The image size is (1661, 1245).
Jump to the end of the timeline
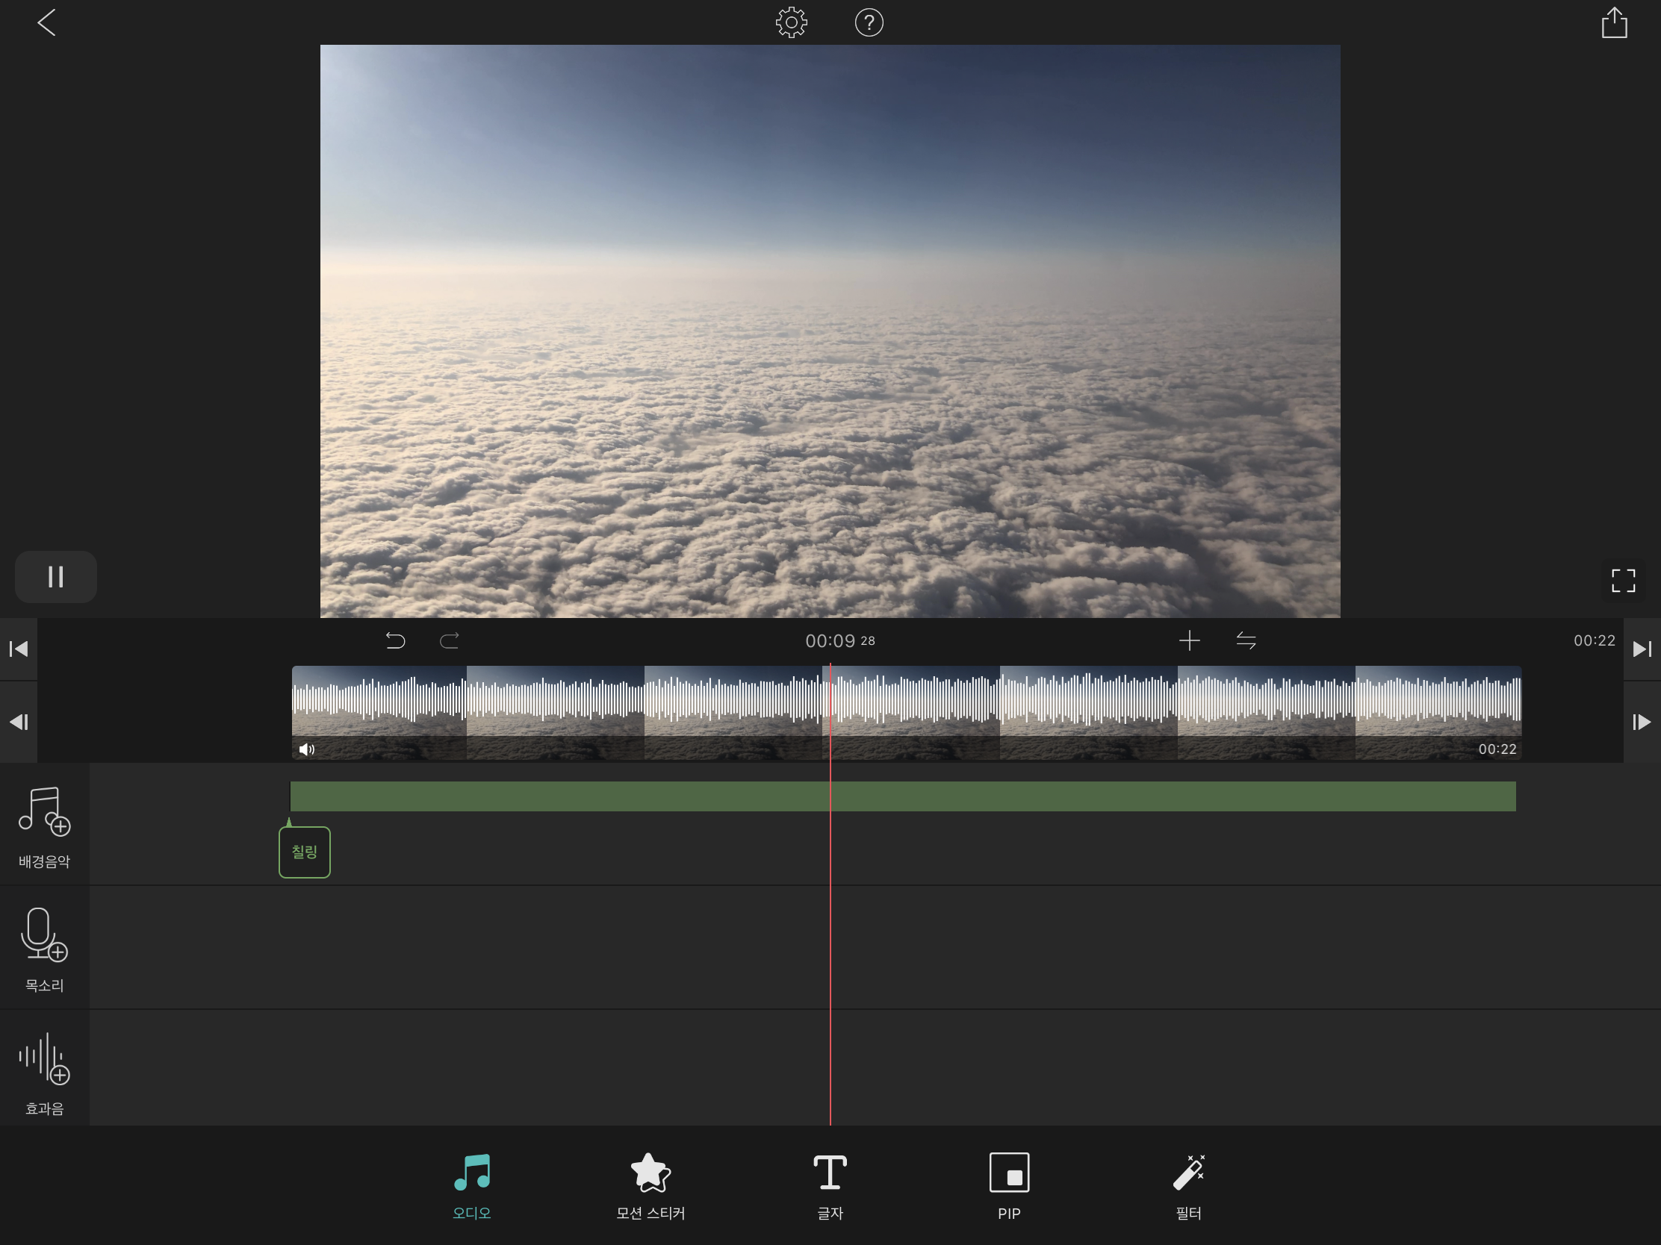(x=1642, y=649)
